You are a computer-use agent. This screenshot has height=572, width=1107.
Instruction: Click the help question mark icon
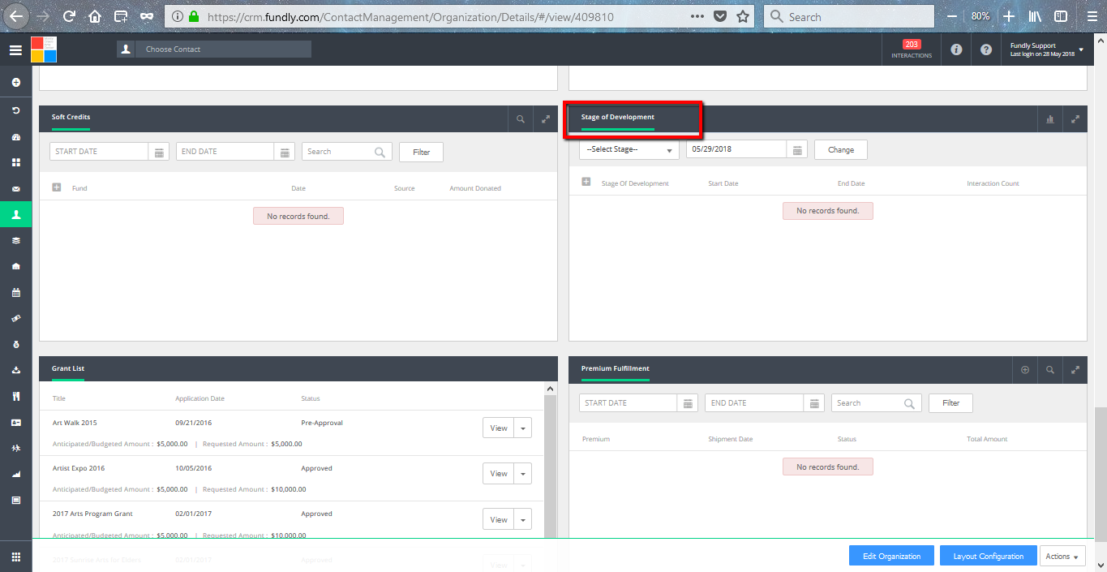(x=986, y=49)
